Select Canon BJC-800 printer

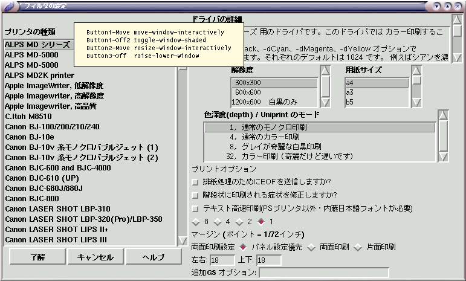[89, 199]
